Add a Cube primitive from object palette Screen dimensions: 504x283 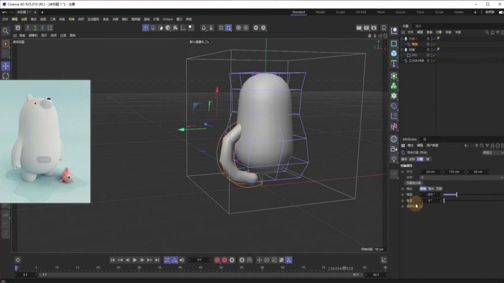point(394,53)
